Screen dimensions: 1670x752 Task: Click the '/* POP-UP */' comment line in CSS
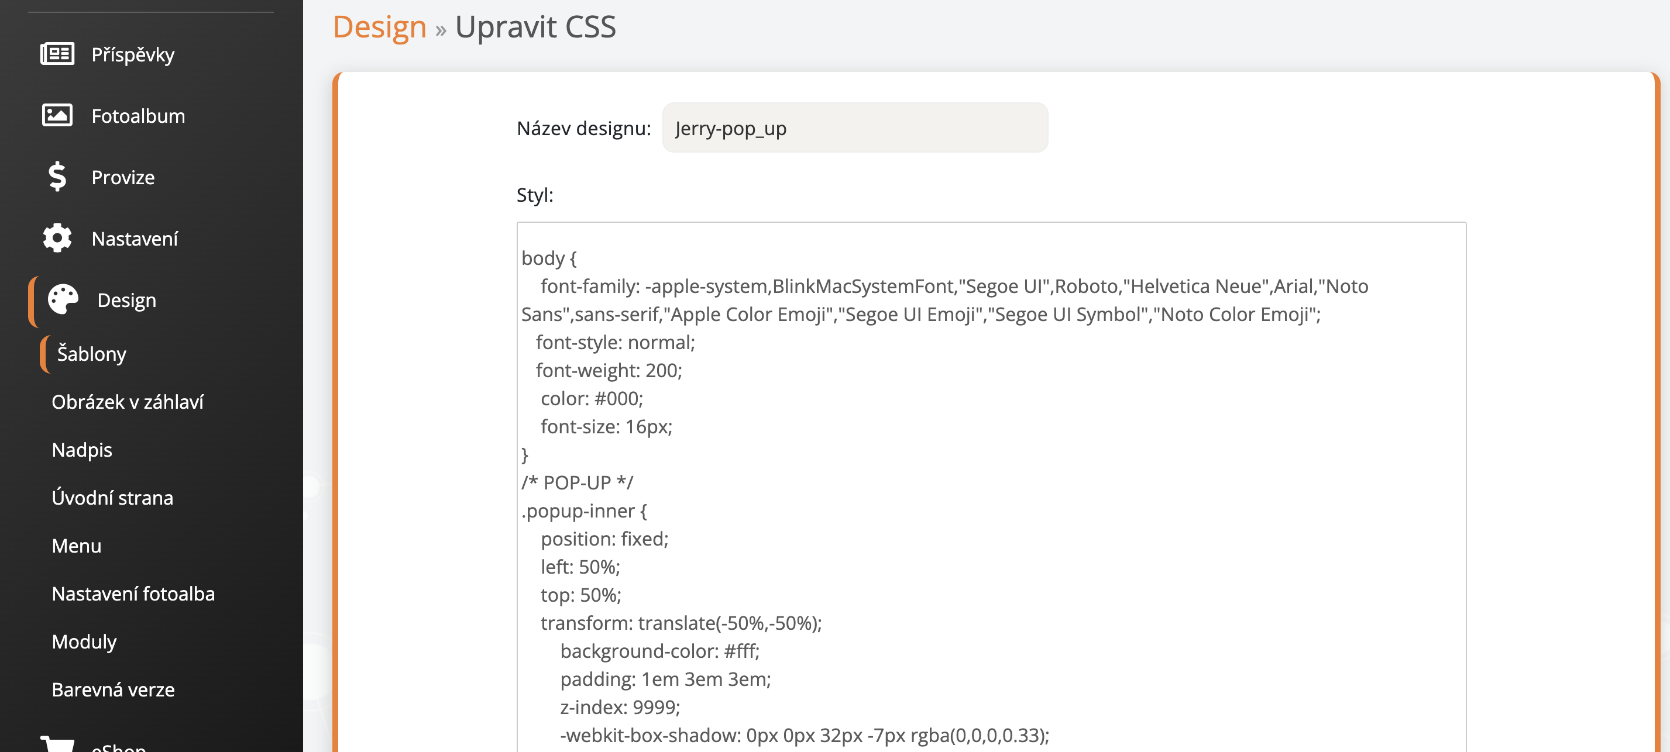[577, 482]
